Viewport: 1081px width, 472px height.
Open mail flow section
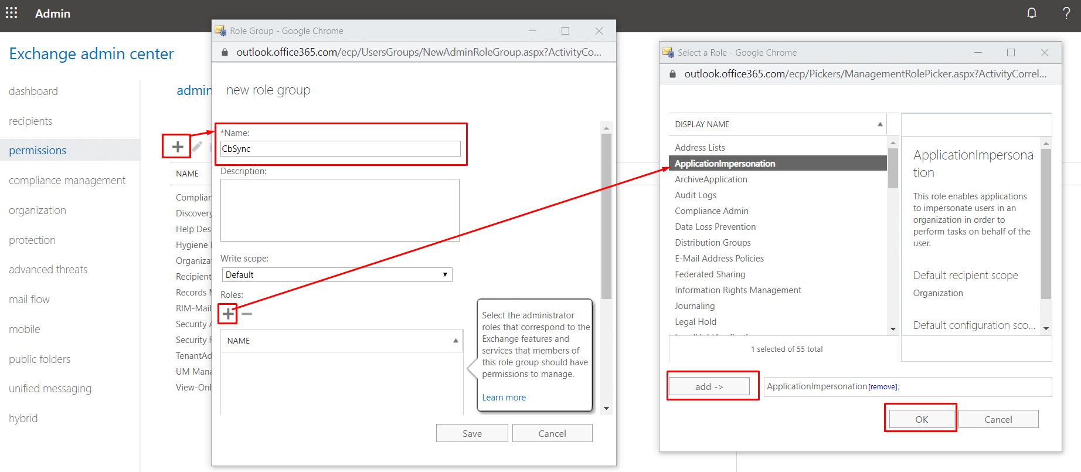(29, 299)
